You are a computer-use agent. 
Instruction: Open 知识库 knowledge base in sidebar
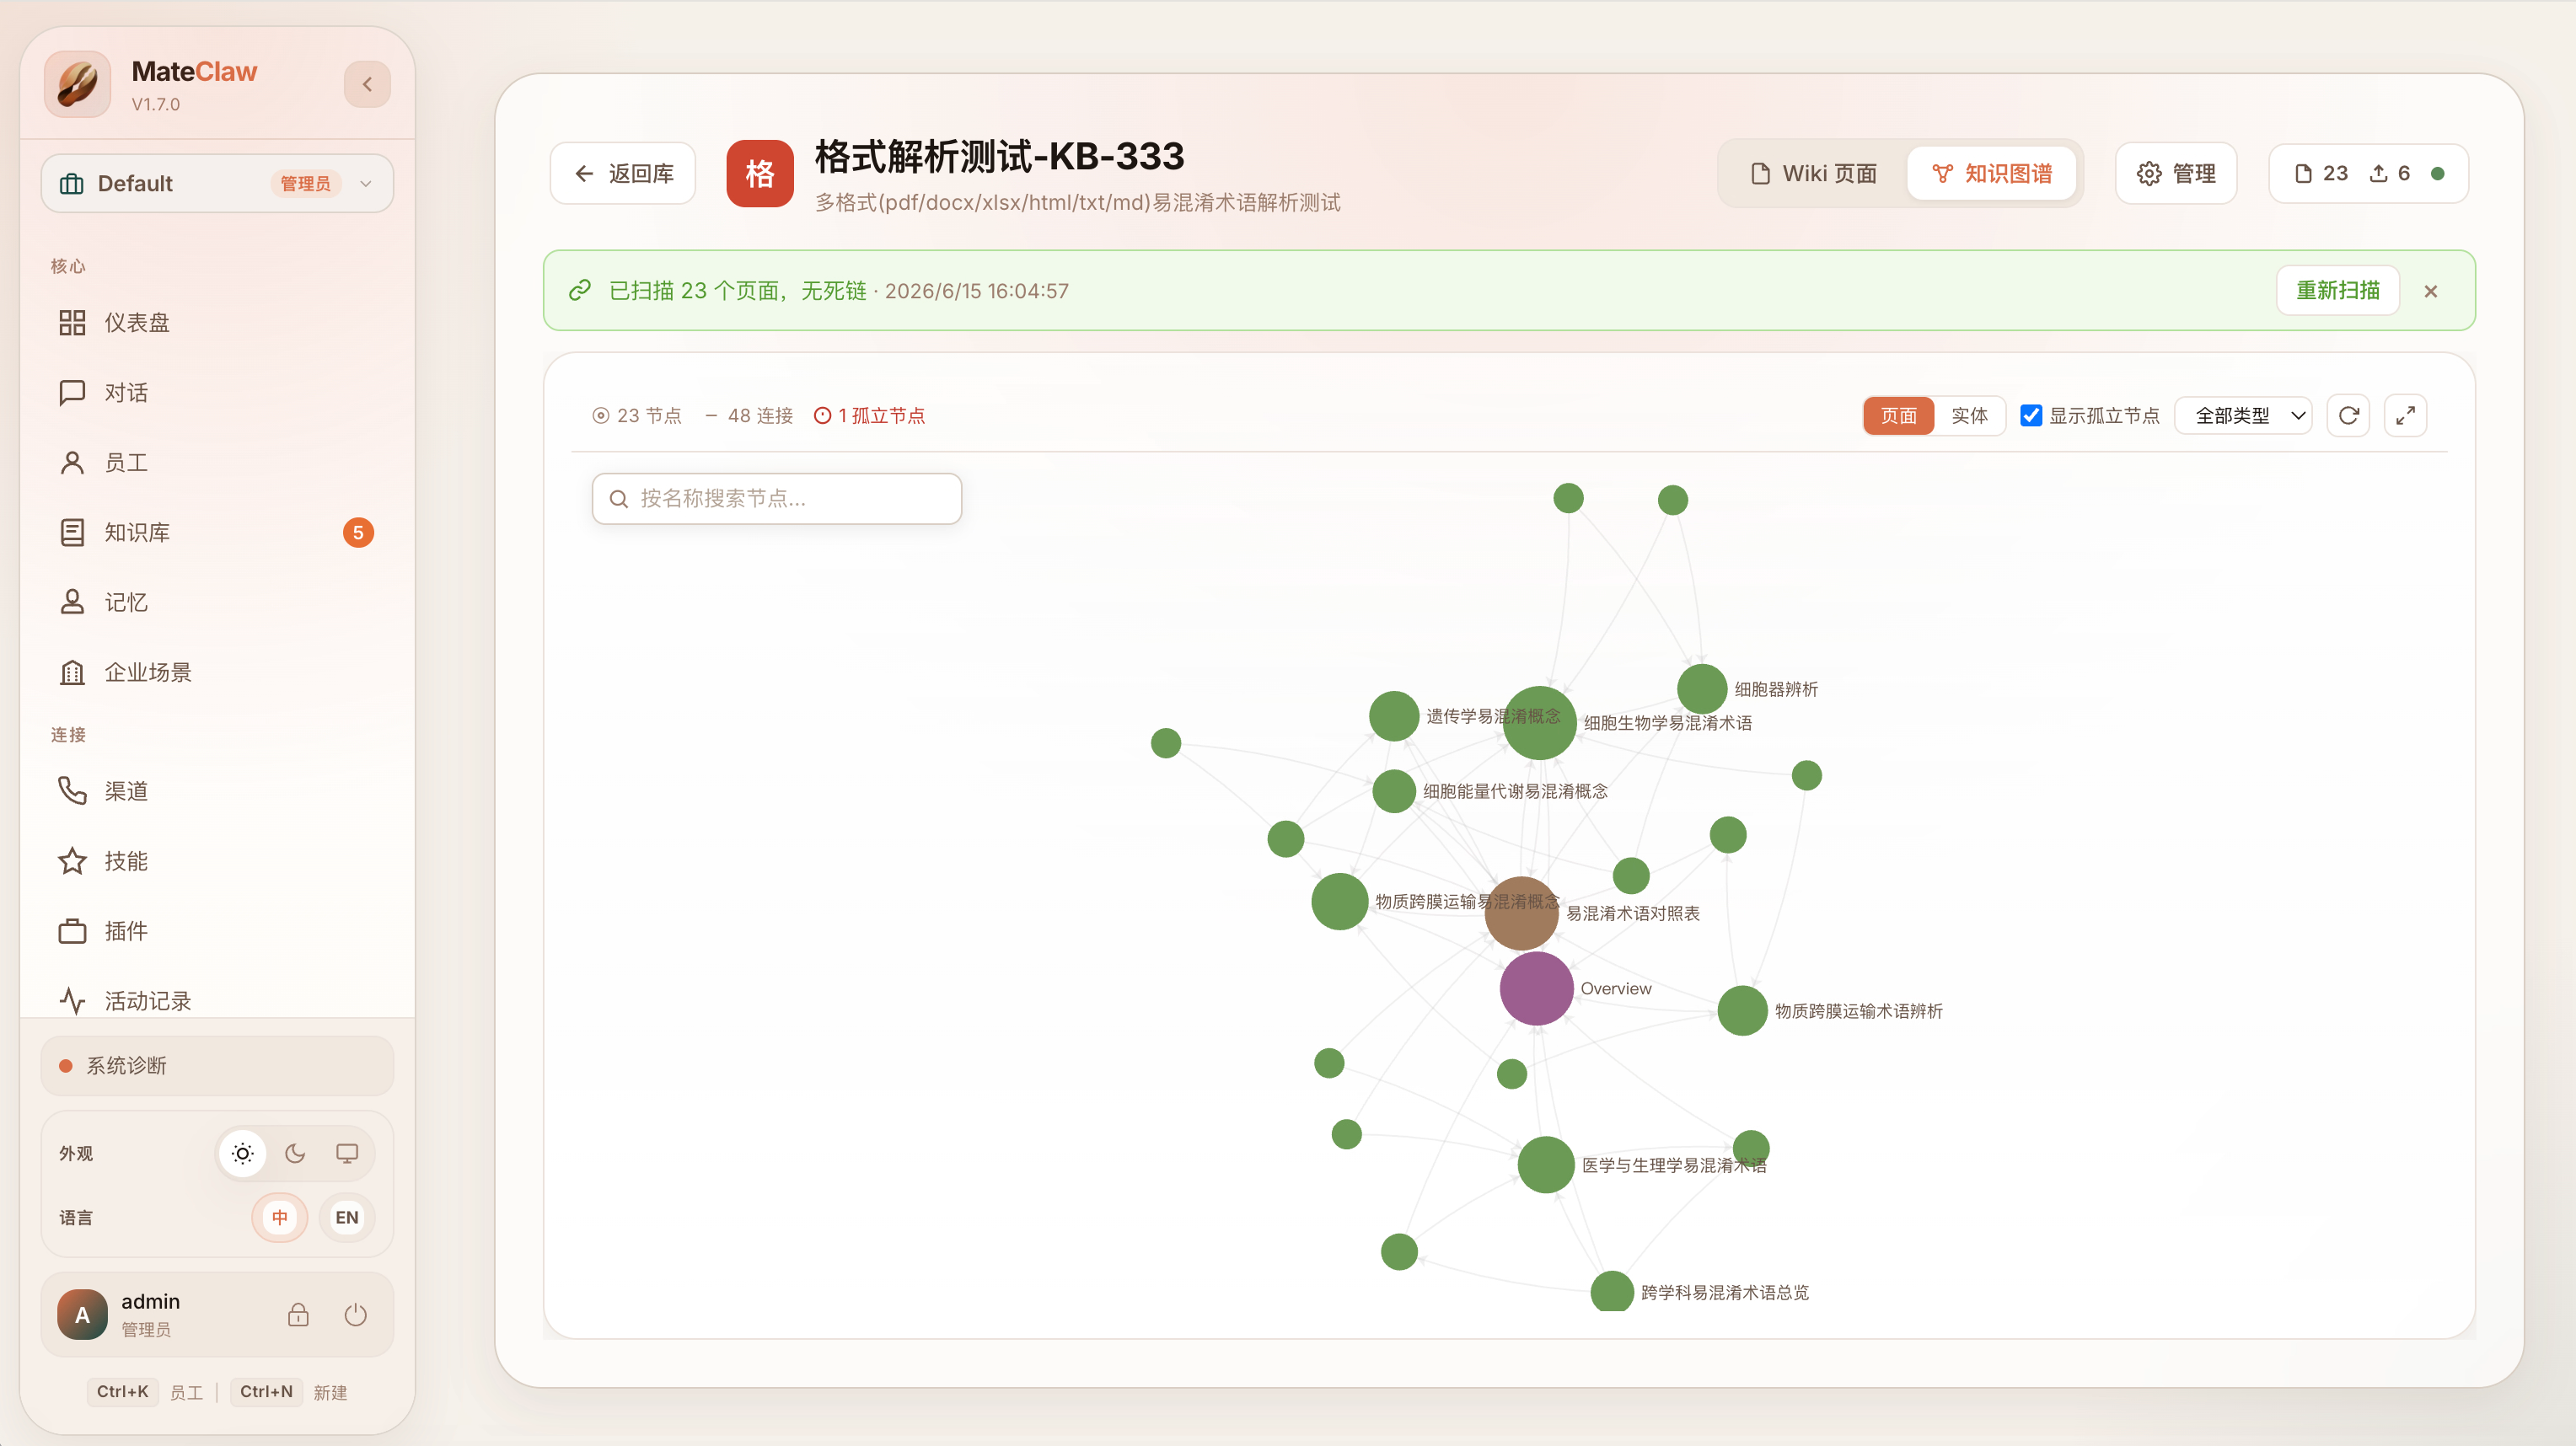pyautogui.click(x=217, y=532)
